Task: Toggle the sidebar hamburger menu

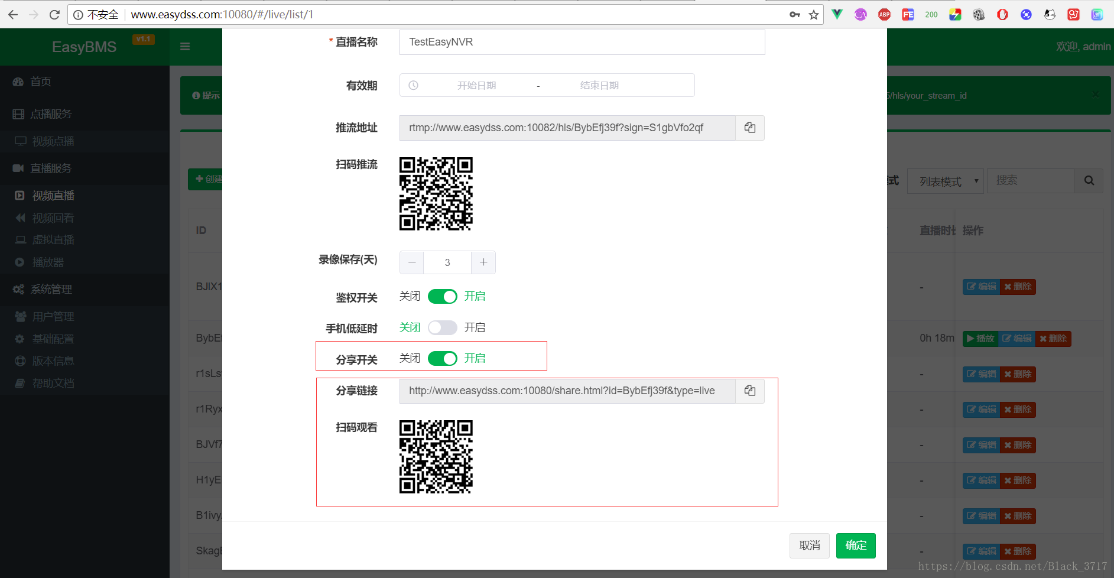Action: (185, 47)
